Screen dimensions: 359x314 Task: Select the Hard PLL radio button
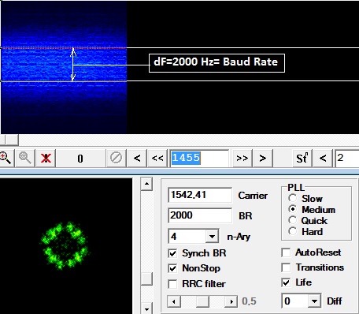(292, 231)
